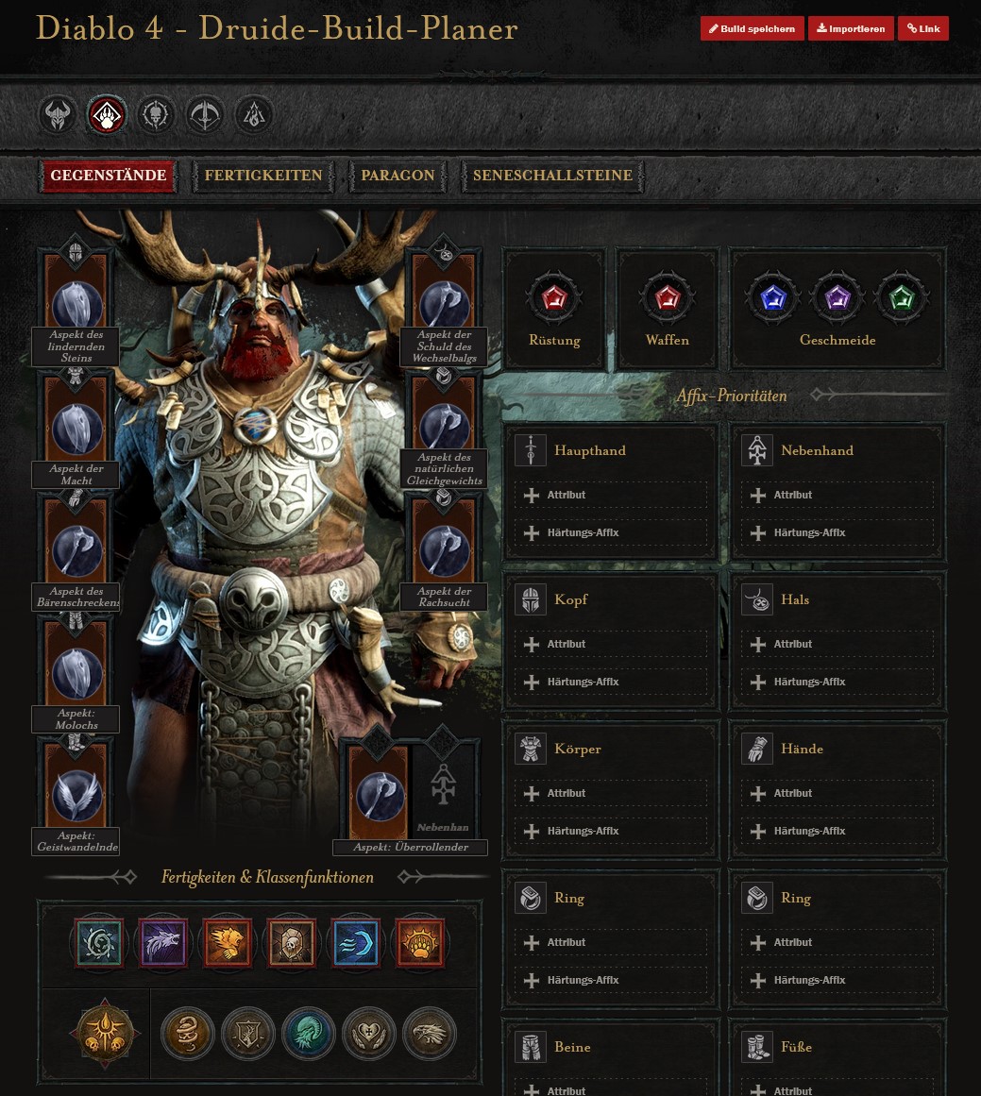Select the Sorcerer flame triangle class icon
Screen dimensions: 981x1096
[x=254, y=115]
